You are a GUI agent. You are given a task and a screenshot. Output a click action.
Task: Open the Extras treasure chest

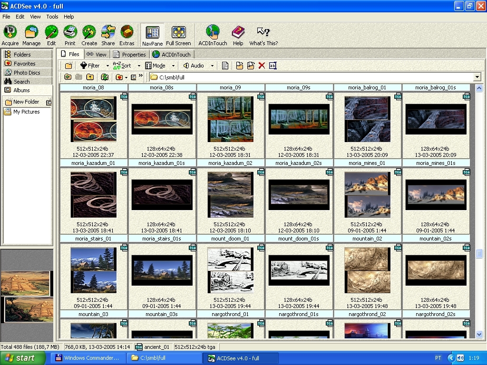127,32
